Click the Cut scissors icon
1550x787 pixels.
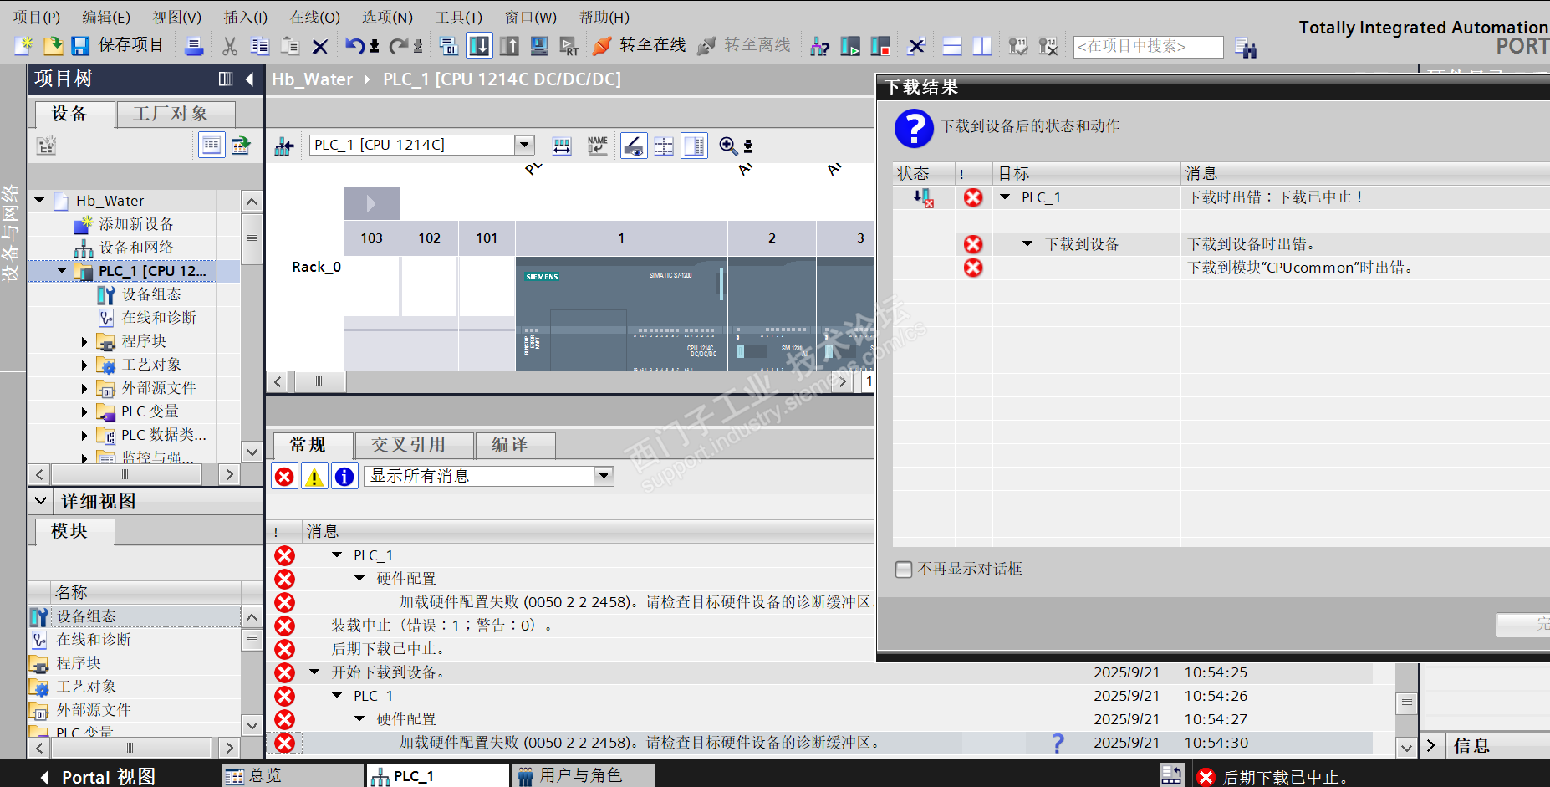pyautogui.click(x=230, y=46)
